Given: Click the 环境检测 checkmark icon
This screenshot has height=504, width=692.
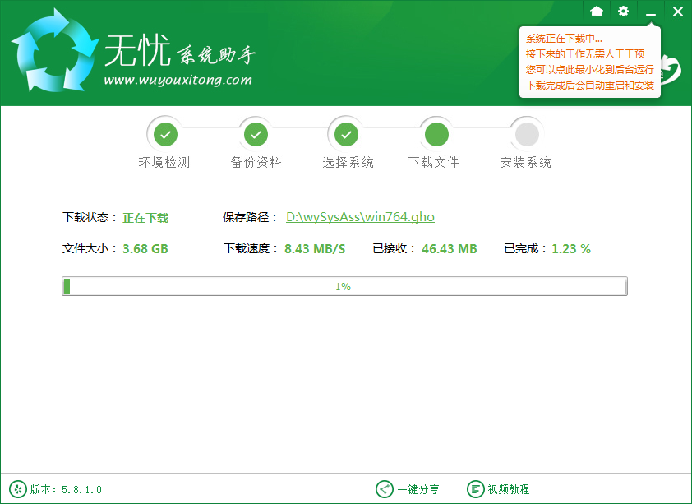Looking at the screenshot, I should [x=165, y=133].
